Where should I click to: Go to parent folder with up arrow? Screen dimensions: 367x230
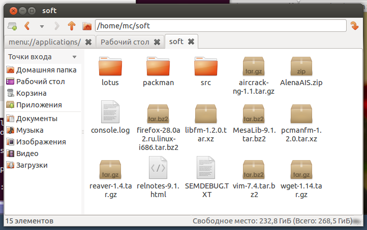(72, 26)
